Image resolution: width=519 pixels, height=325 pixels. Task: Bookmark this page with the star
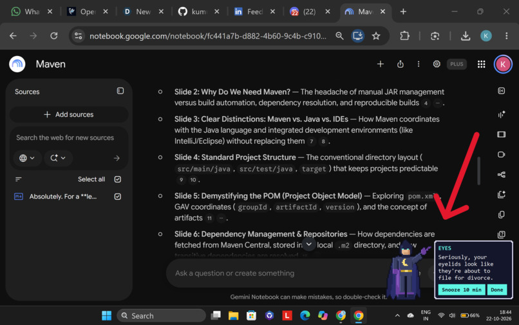pos(375,36)
